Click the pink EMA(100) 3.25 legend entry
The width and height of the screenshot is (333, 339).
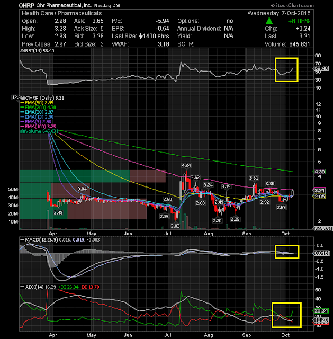pyautogui.click(x=38, y=127)
